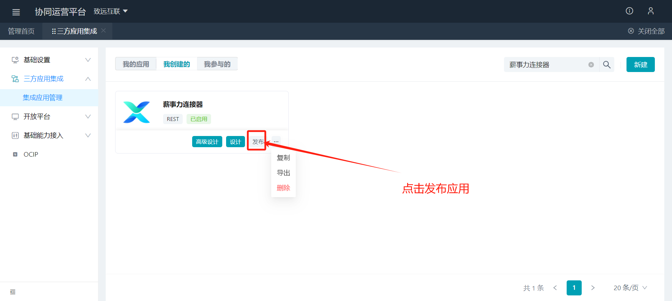Go to the previous page
This screenshot has height=301, width=672.
click(555, 288)
